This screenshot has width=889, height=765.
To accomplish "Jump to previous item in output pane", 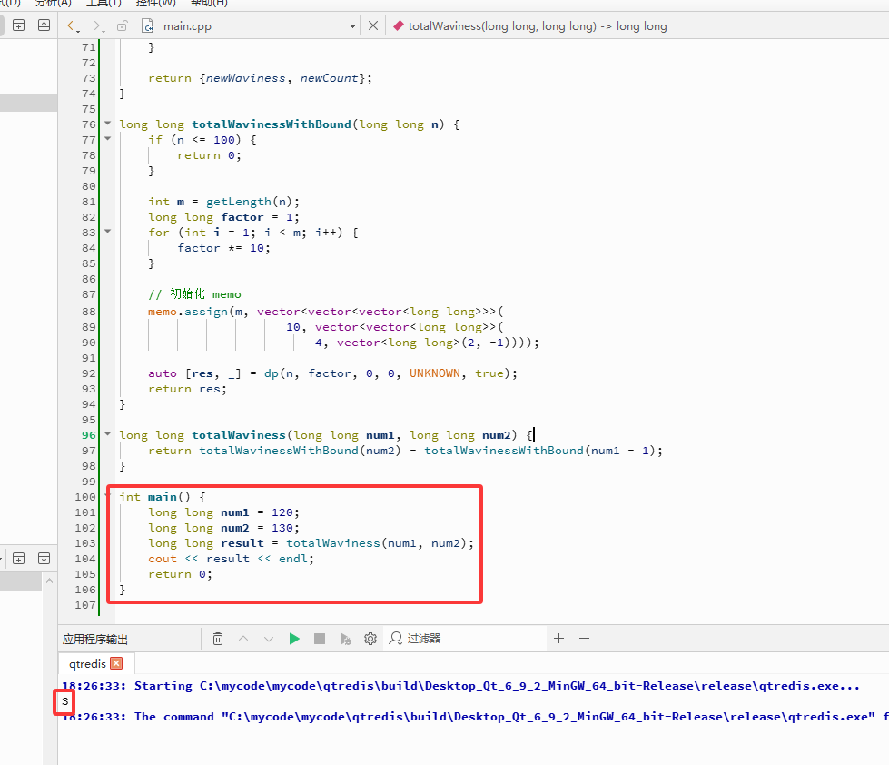I will 243,639.
